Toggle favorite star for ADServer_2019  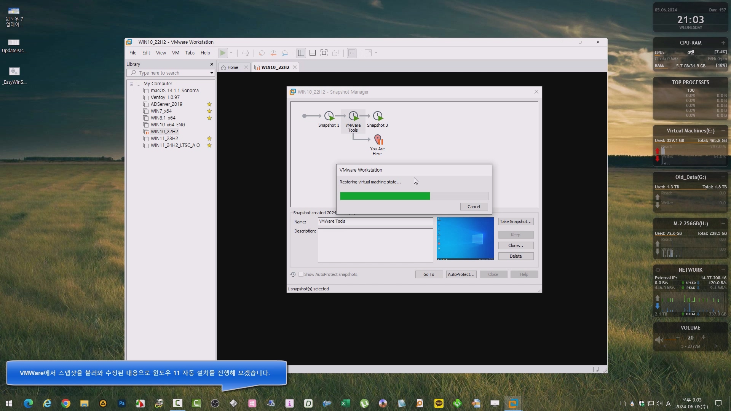tap(209, 104)
